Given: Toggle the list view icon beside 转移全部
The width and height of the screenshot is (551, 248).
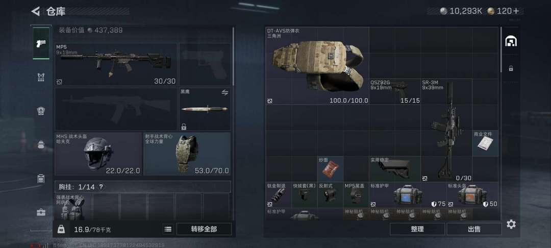Looking at the screenshot, I should tap(168, 229).
